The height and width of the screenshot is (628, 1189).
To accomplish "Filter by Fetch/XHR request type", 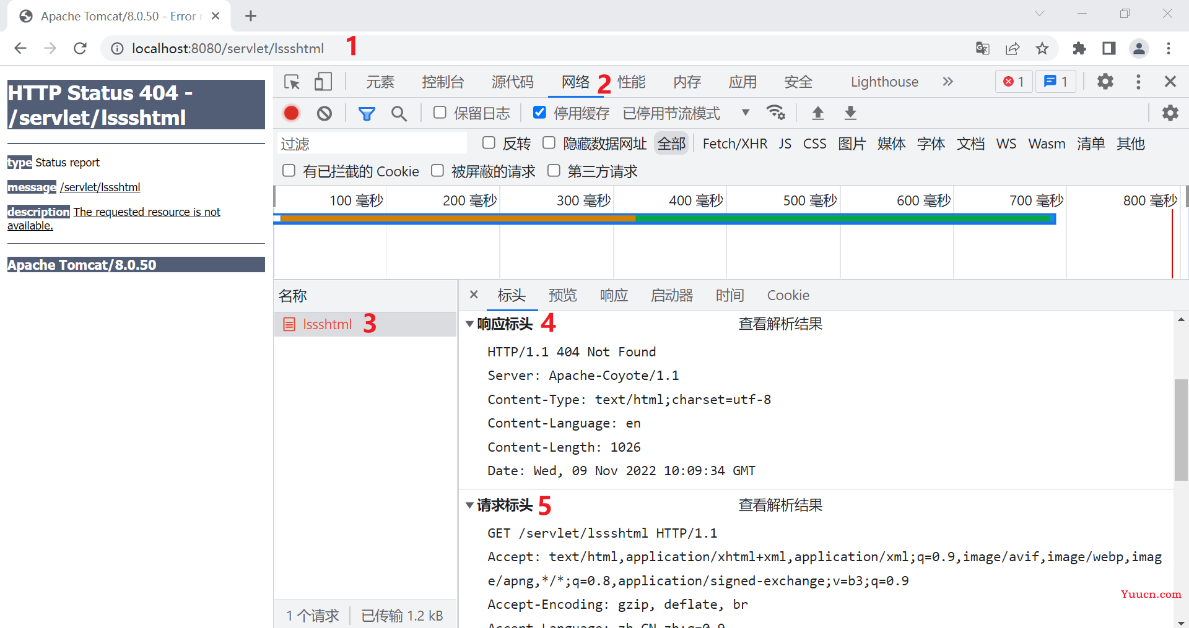I will point(735,144).
